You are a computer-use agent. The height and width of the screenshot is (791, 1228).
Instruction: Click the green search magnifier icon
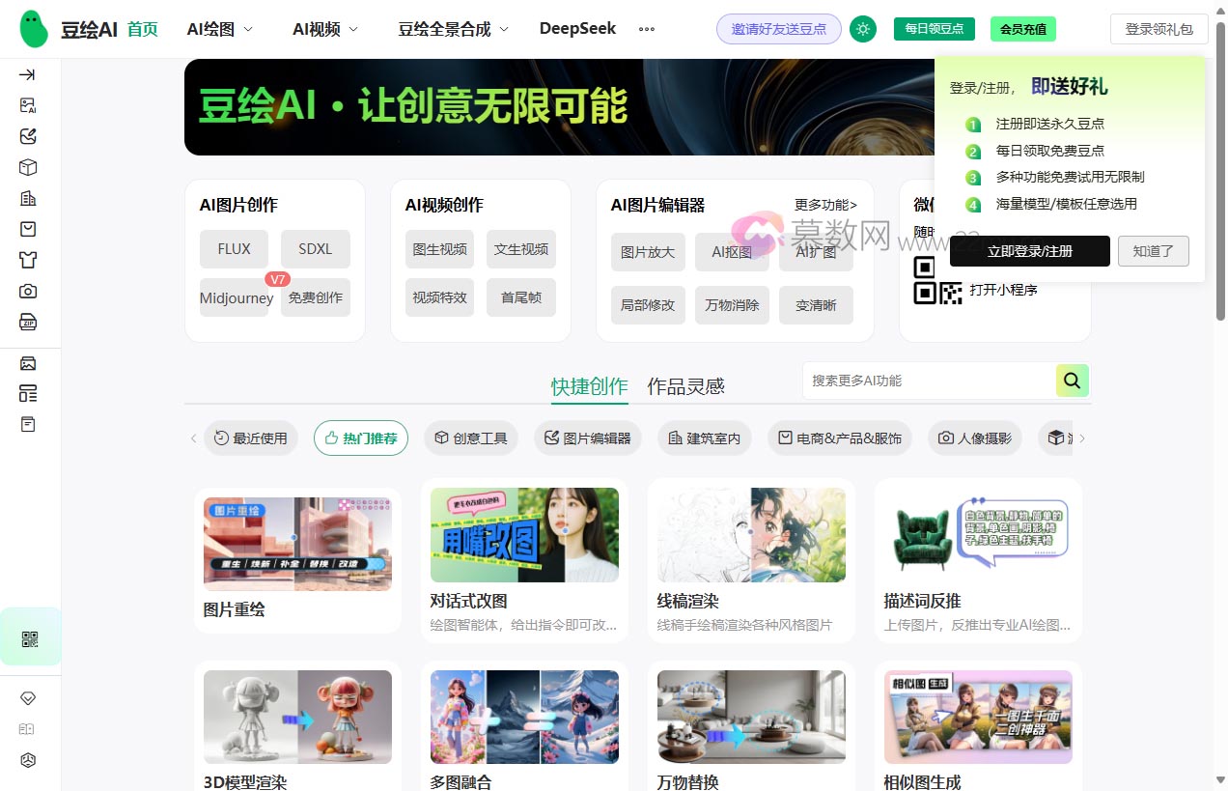[x=1072, y=381]
